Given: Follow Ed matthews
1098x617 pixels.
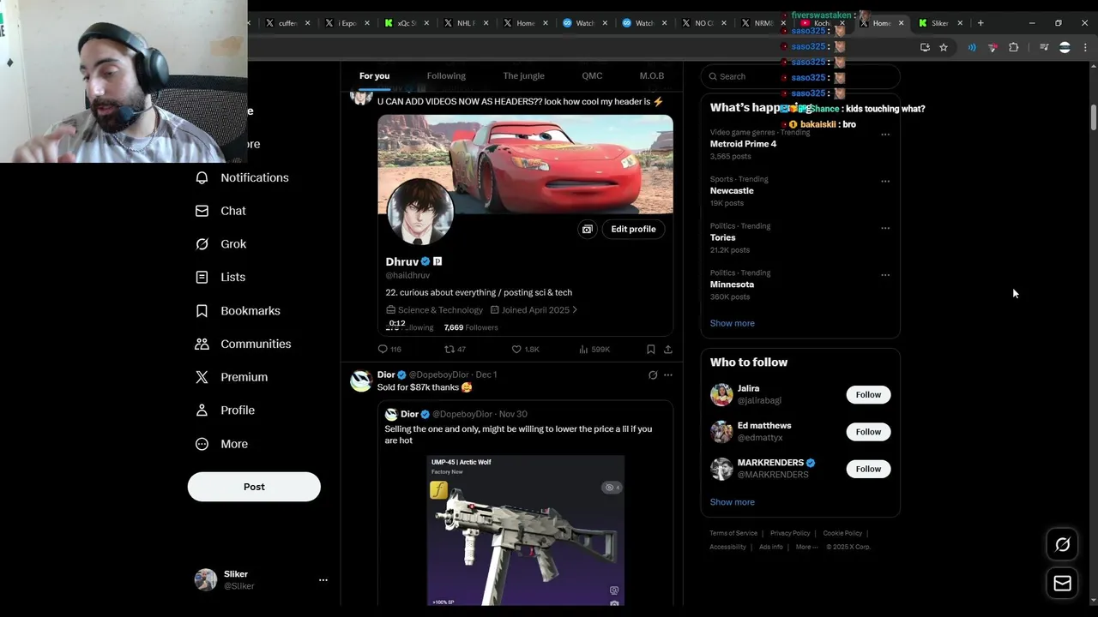Looking at the screenshot, I should tap(868, 432).
